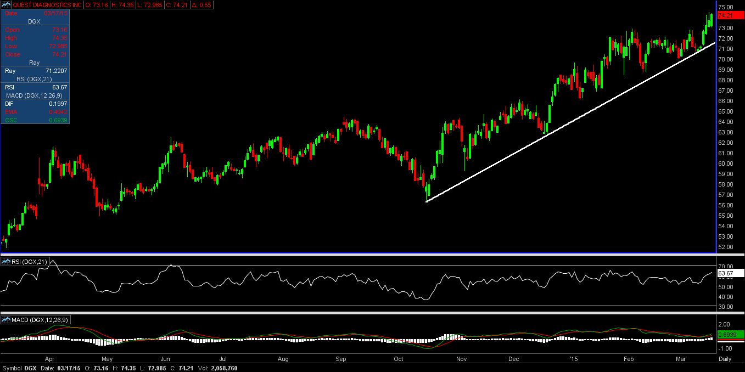Click the Oct label on the time axis
Image resolution: width=745 pixels, height=372 pixels.
(x=399, y=359)
